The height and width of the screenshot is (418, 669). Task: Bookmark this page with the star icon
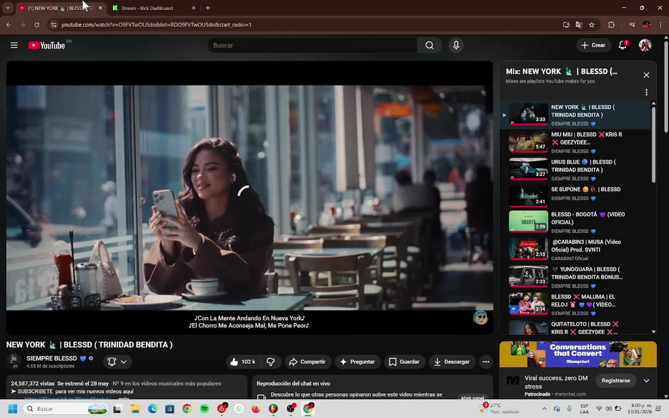592,25
